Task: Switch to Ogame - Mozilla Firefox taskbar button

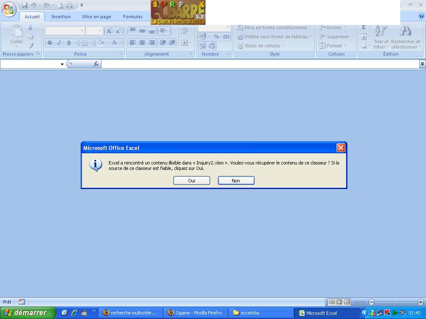Action: pos(196,313)
